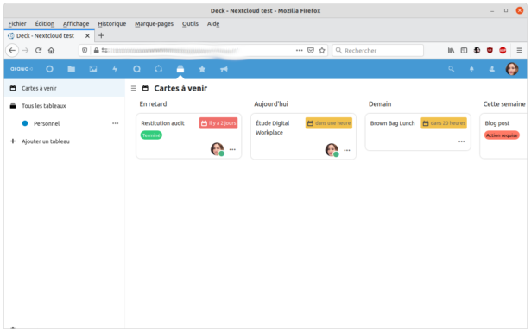This screenshot has height=332, width=531.
Task: Open the Talk chat icon in header
Action: (136, 69)
